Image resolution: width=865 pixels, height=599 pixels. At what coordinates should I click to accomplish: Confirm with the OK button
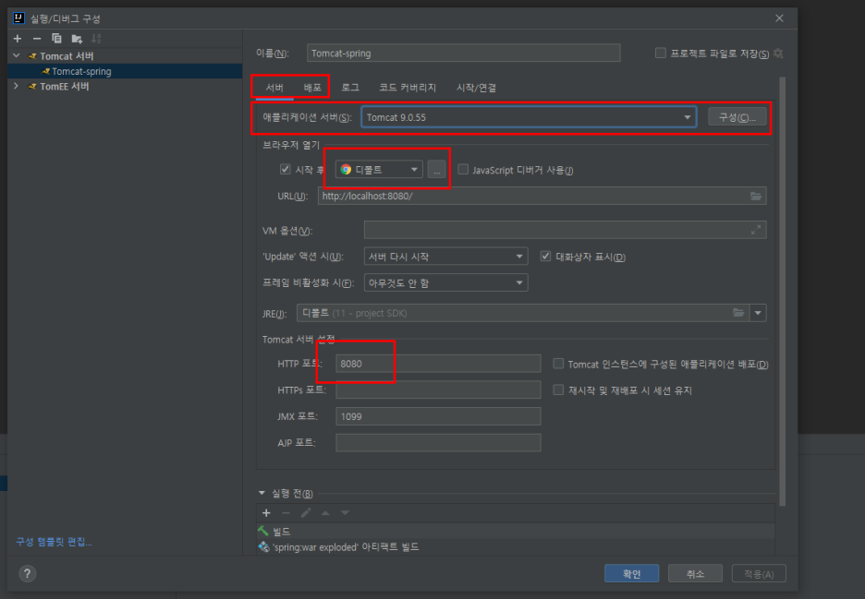tap(631, 574)
